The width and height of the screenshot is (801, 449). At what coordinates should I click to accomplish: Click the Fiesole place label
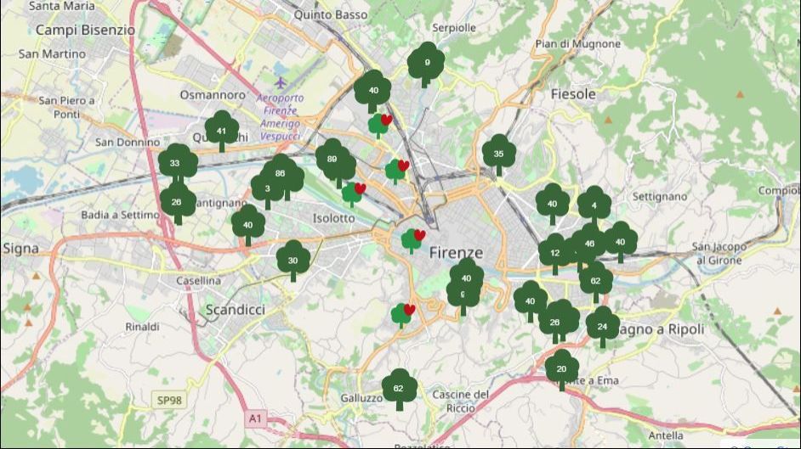coord(573,94)
